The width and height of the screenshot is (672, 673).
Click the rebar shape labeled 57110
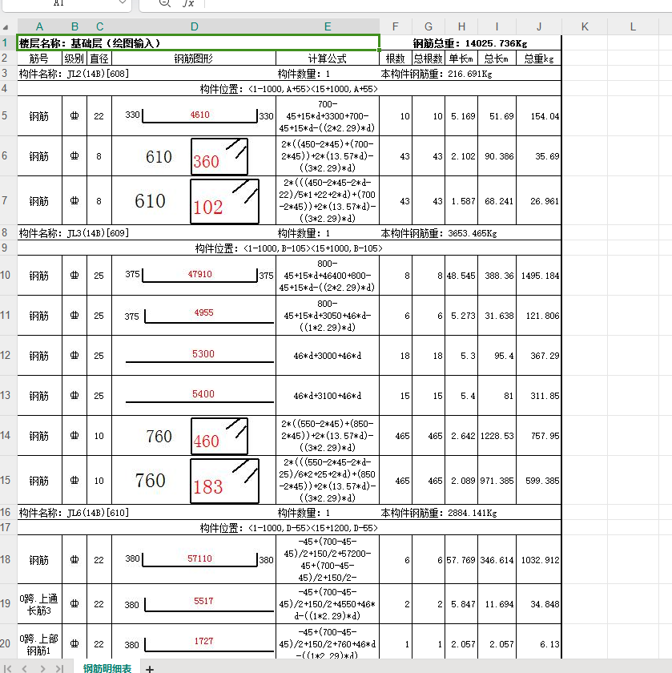click(199, 559)
